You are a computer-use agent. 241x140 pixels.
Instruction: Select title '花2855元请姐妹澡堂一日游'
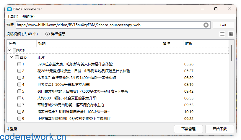click(x=60, y=71)
